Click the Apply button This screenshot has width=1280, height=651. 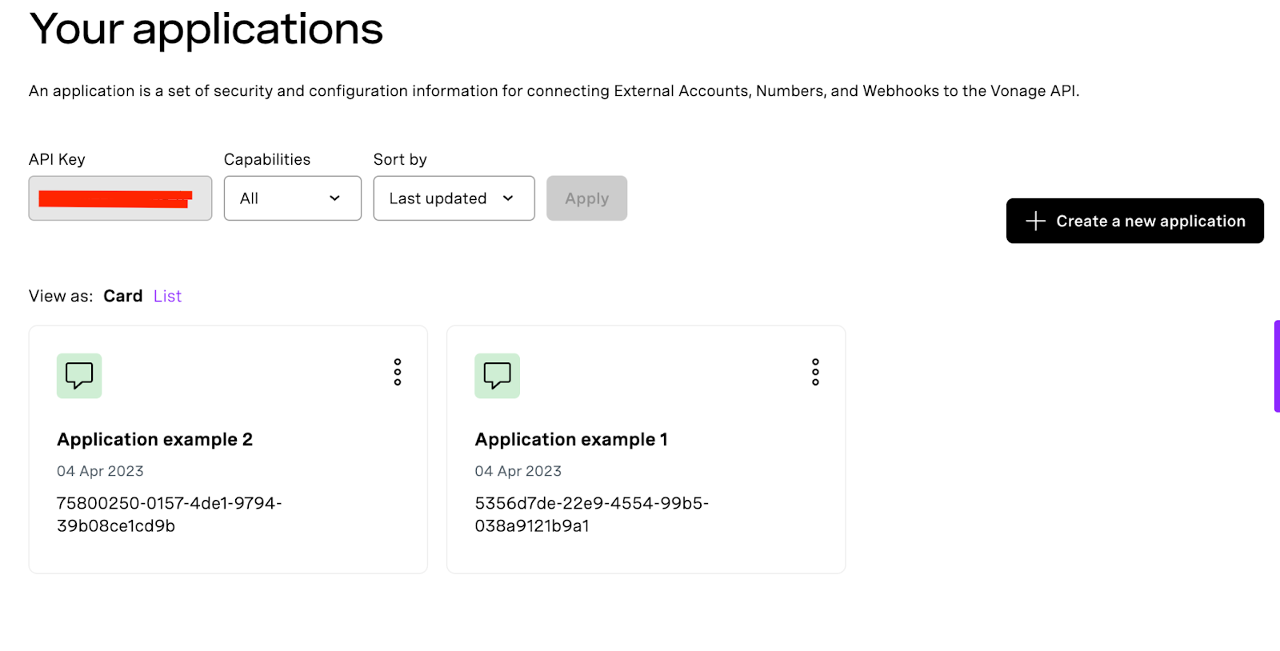[x=586, y=198]
